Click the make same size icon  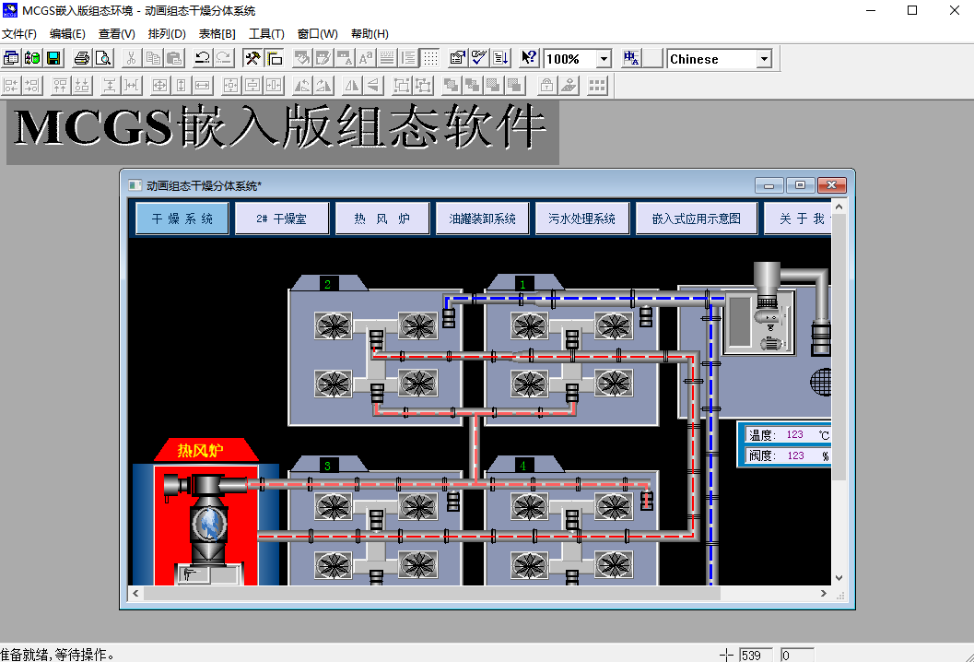pyautogui.click(x=159, y=85)
